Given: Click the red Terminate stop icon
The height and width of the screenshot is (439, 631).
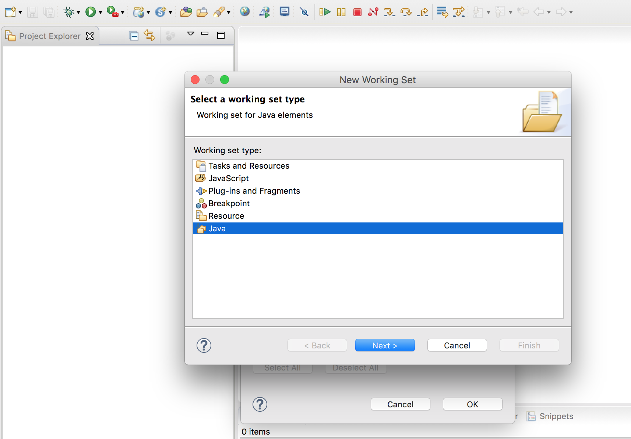Looking at the screenshot, I should click(357, 12).
